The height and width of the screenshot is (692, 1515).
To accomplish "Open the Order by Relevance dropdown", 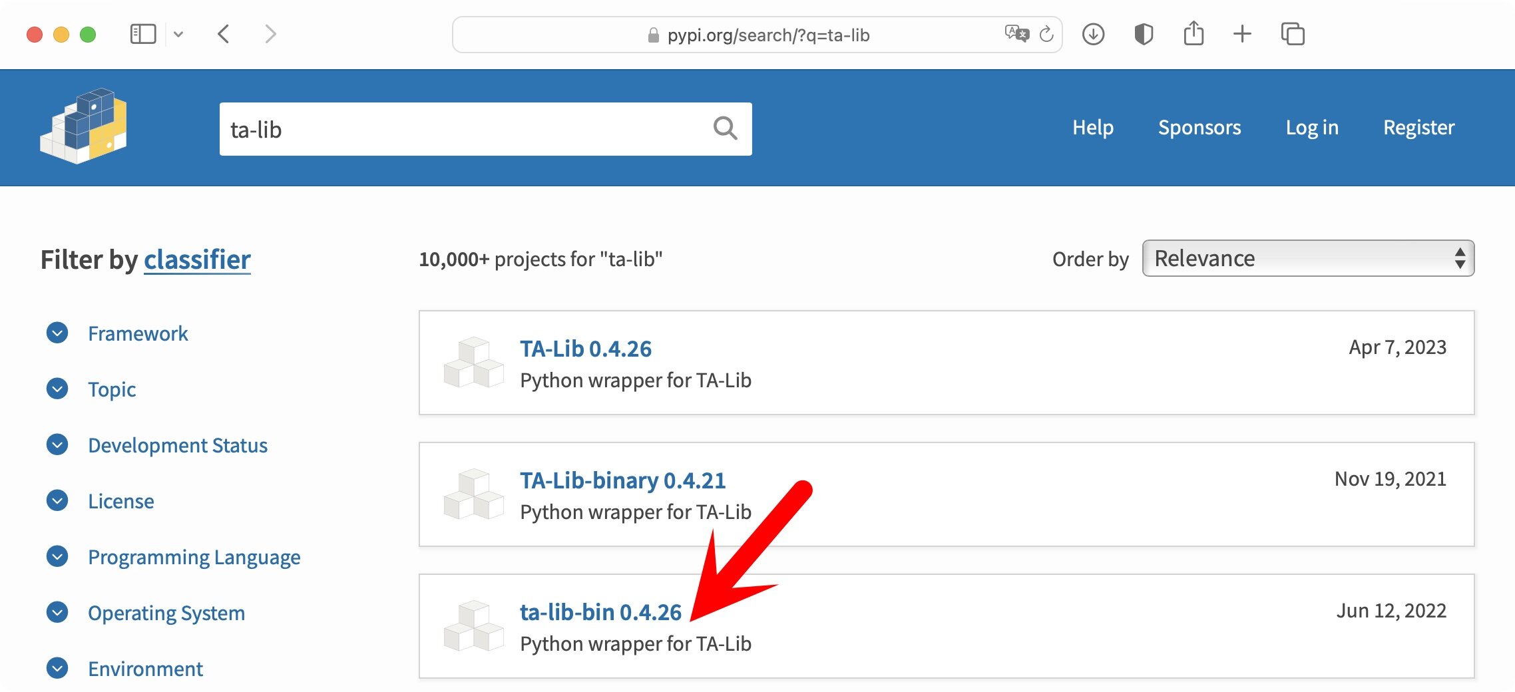I will click(x=1307, y=258).
